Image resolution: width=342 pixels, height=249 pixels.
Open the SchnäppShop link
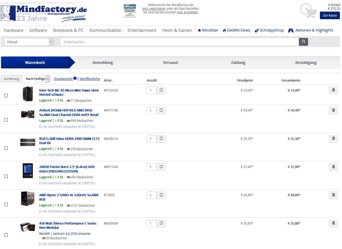(269, 30)
